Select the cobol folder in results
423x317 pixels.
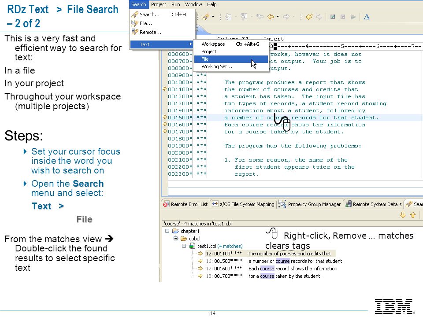point(191,239)
